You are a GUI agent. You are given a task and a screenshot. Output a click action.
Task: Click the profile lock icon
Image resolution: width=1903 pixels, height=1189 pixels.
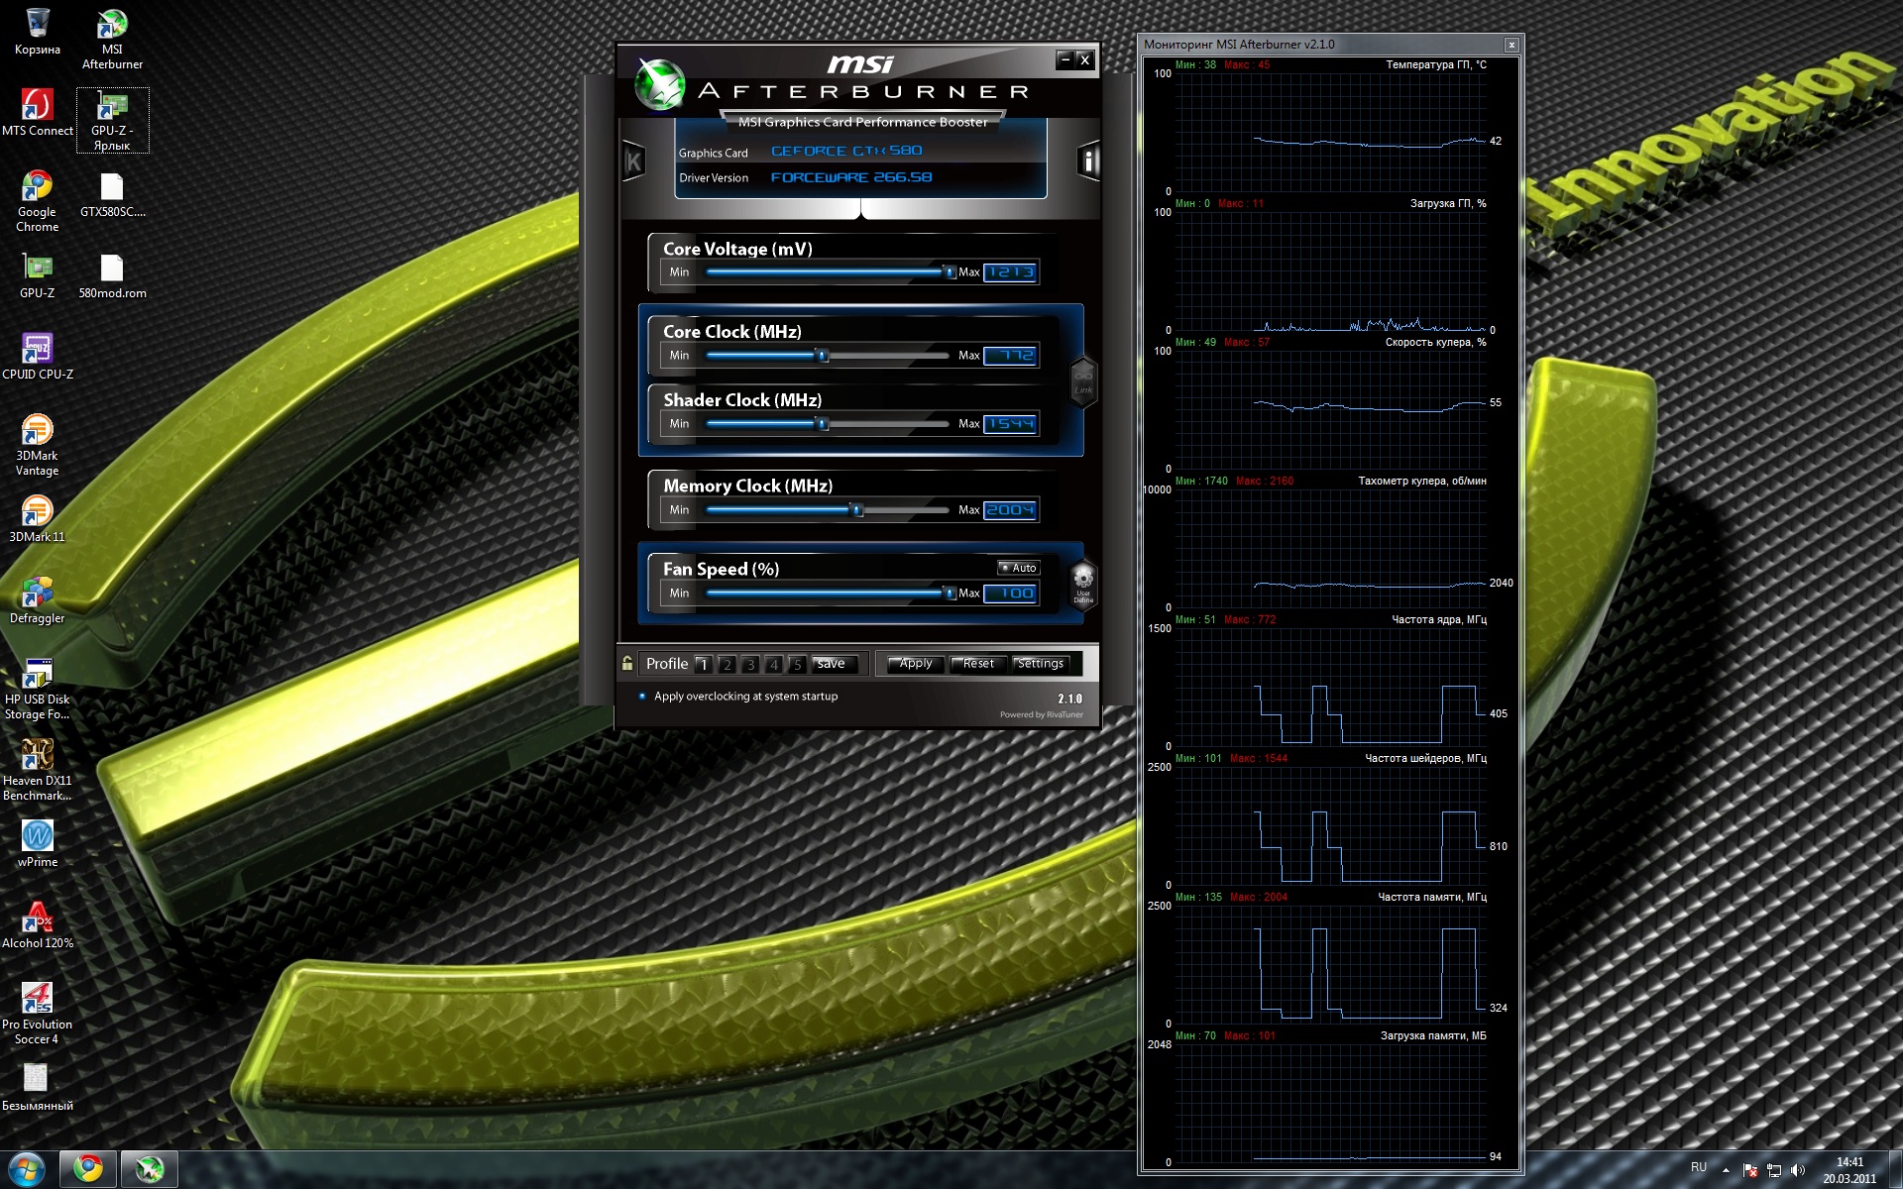tap(627, 663)
